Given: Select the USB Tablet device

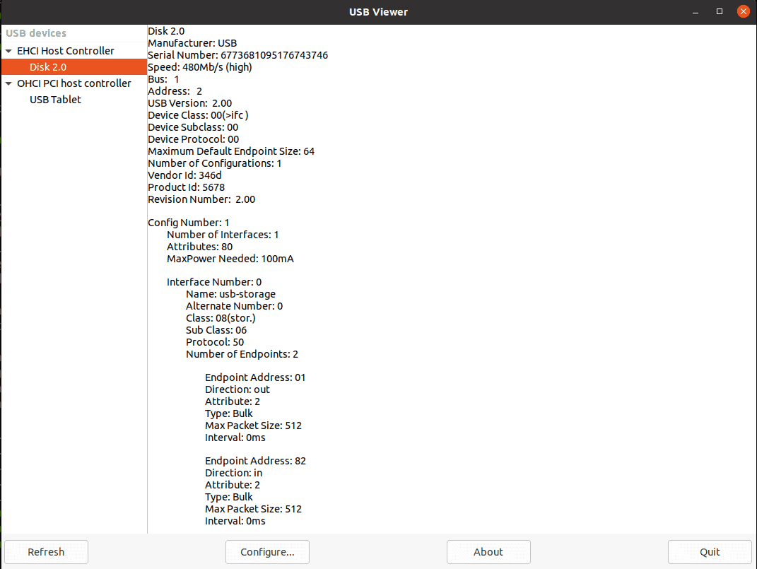Looking at the screenshot, I should coord(55,99).
